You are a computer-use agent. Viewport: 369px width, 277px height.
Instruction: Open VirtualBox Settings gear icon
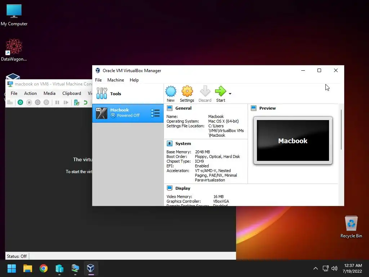tap(187, 94)
